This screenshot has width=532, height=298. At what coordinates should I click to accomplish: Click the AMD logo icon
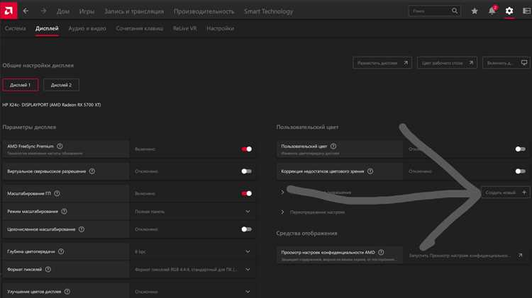tap(9, 11)
